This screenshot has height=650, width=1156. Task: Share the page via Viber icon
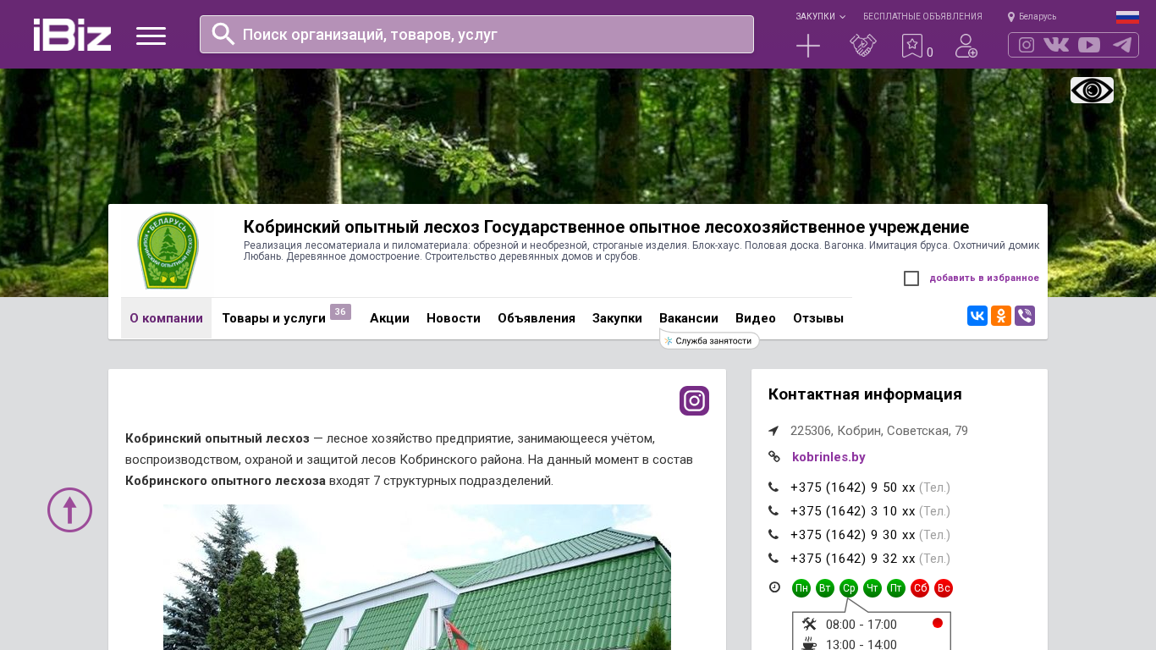pyautogui.click(x=1025, y=316)
